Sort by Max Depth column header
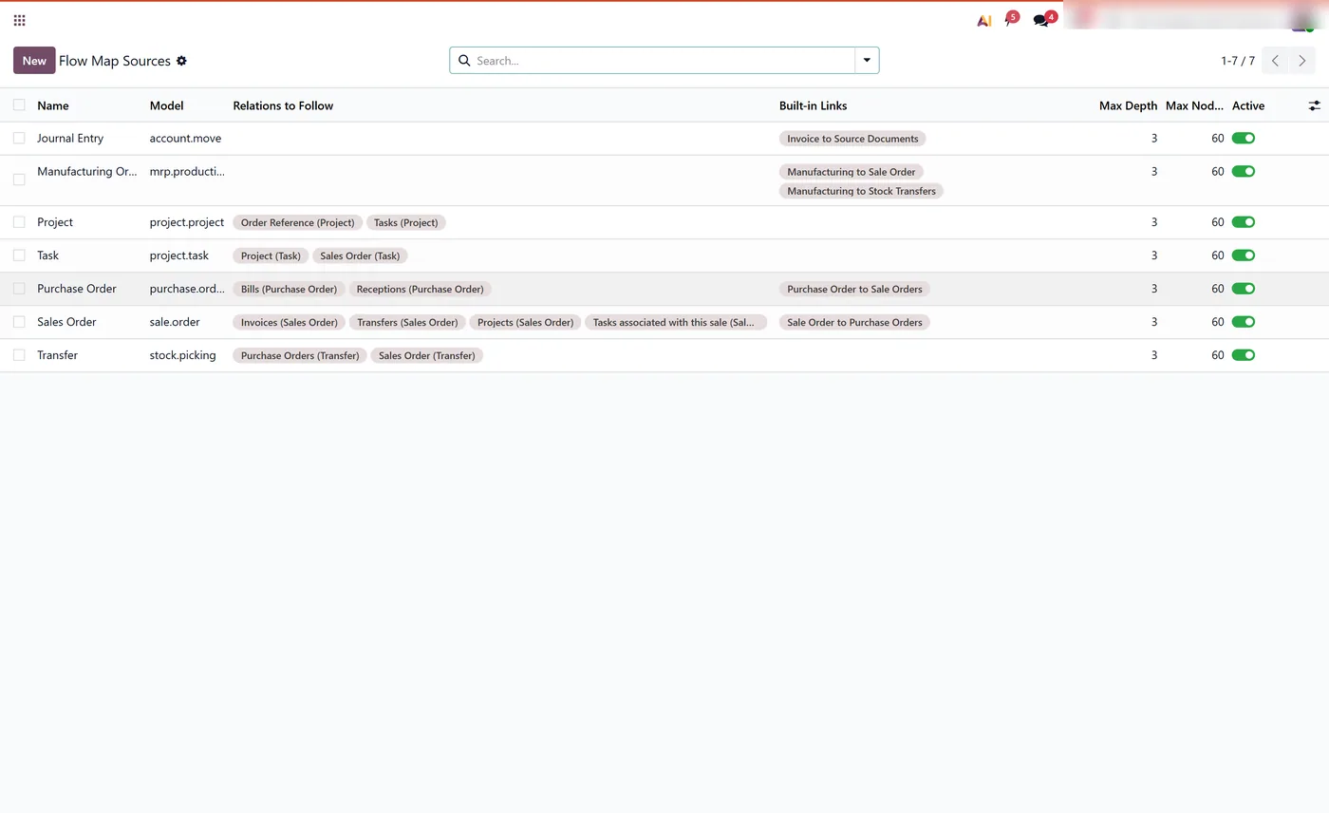This screenshot has height=813, width=1329. (1128, 105)
